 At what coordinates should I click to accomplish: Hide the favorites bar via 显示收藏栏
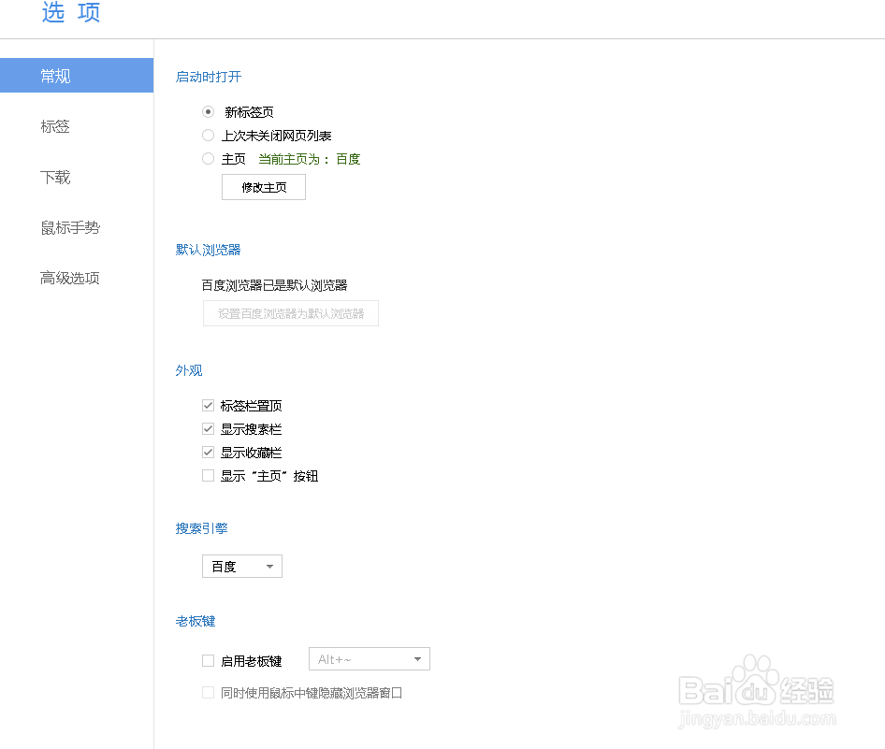[x=208, y=452]
